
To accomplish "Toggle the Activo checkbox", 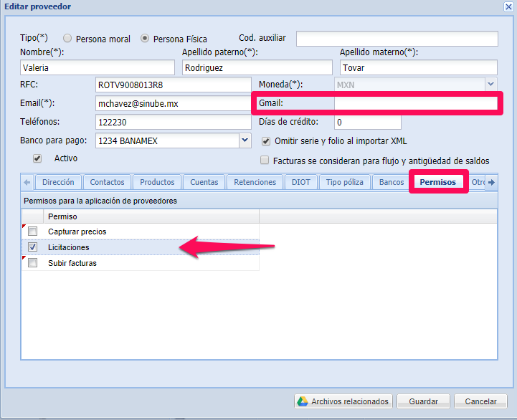I will [x=37, y=158].
